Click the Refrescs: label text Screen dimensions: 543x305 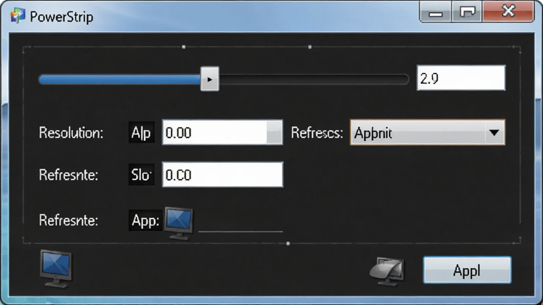[317, 133]
